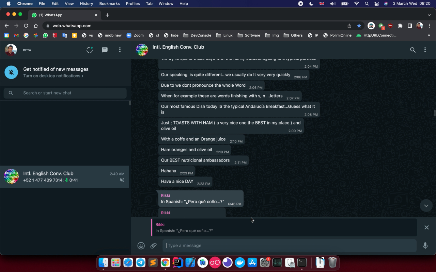
Task: Open the History menu in the menu bar
Action: click(x=87, y=4)
